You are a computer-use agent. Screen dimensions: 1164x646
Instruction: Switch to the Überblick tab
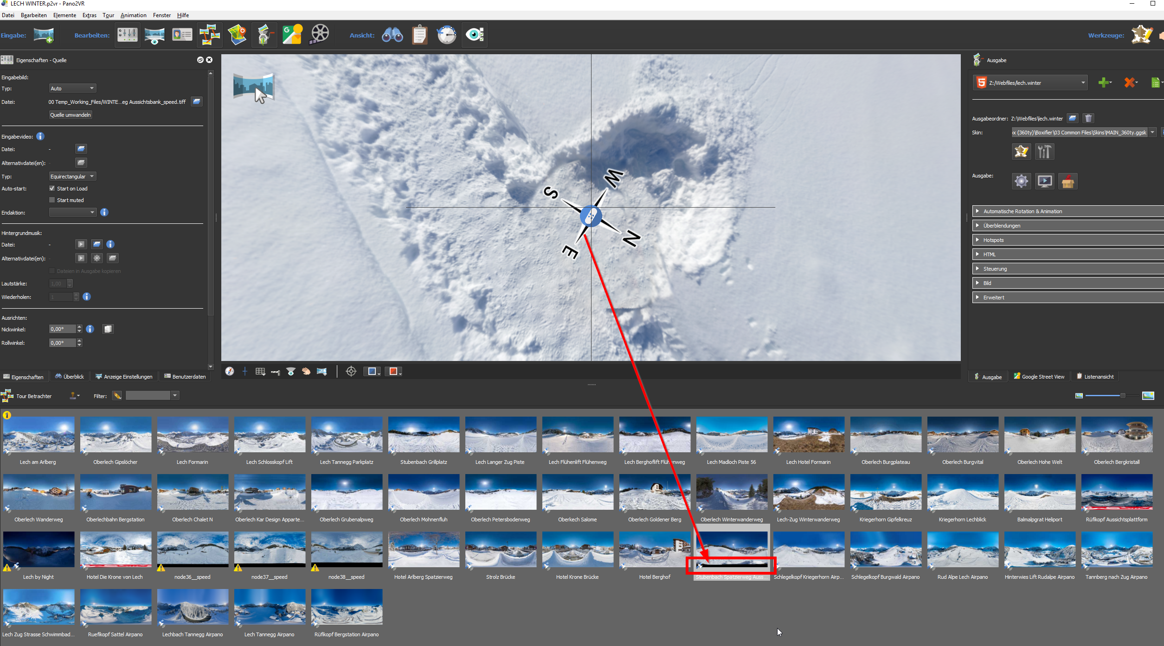[70, 376]
